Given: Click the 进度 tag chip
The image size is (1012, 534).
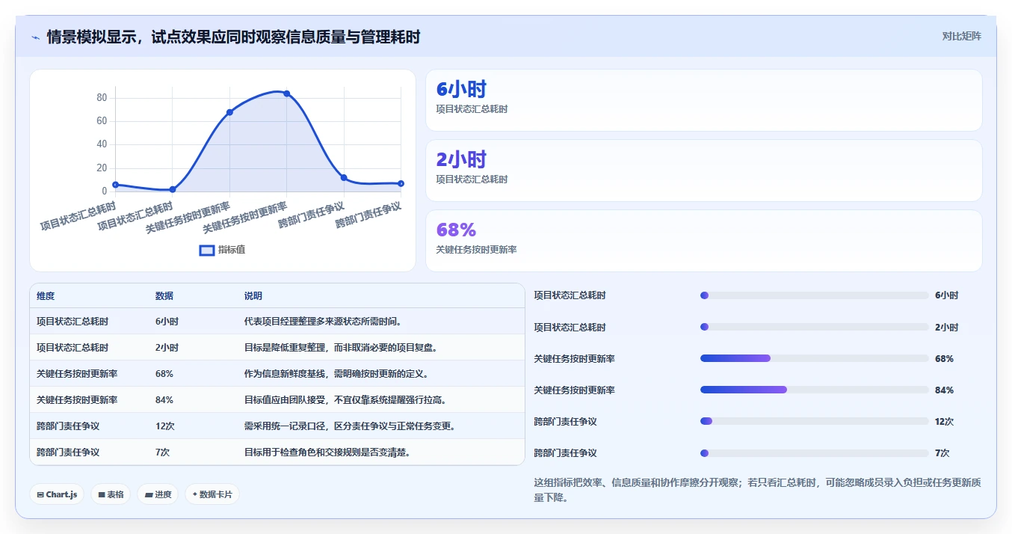Looking at the screenshot, I should click(158, 494).
